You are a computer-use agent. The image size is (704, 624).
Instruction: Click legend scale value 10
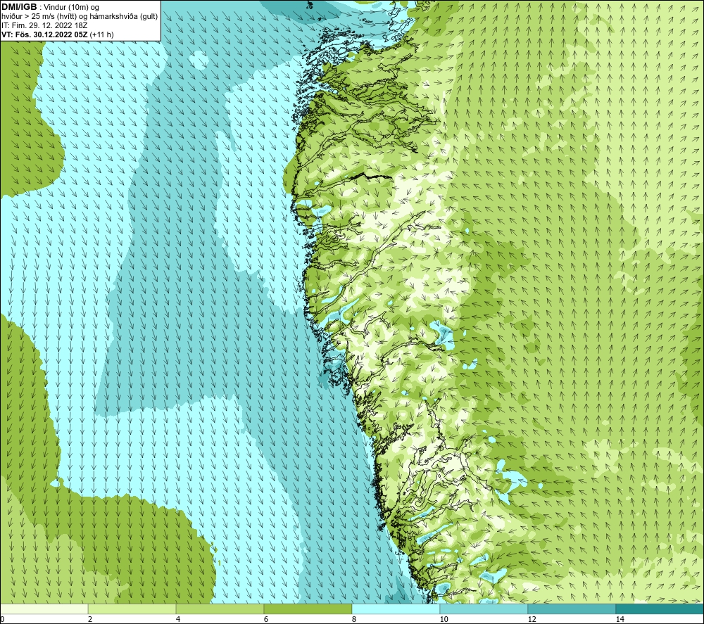point(444,619)
